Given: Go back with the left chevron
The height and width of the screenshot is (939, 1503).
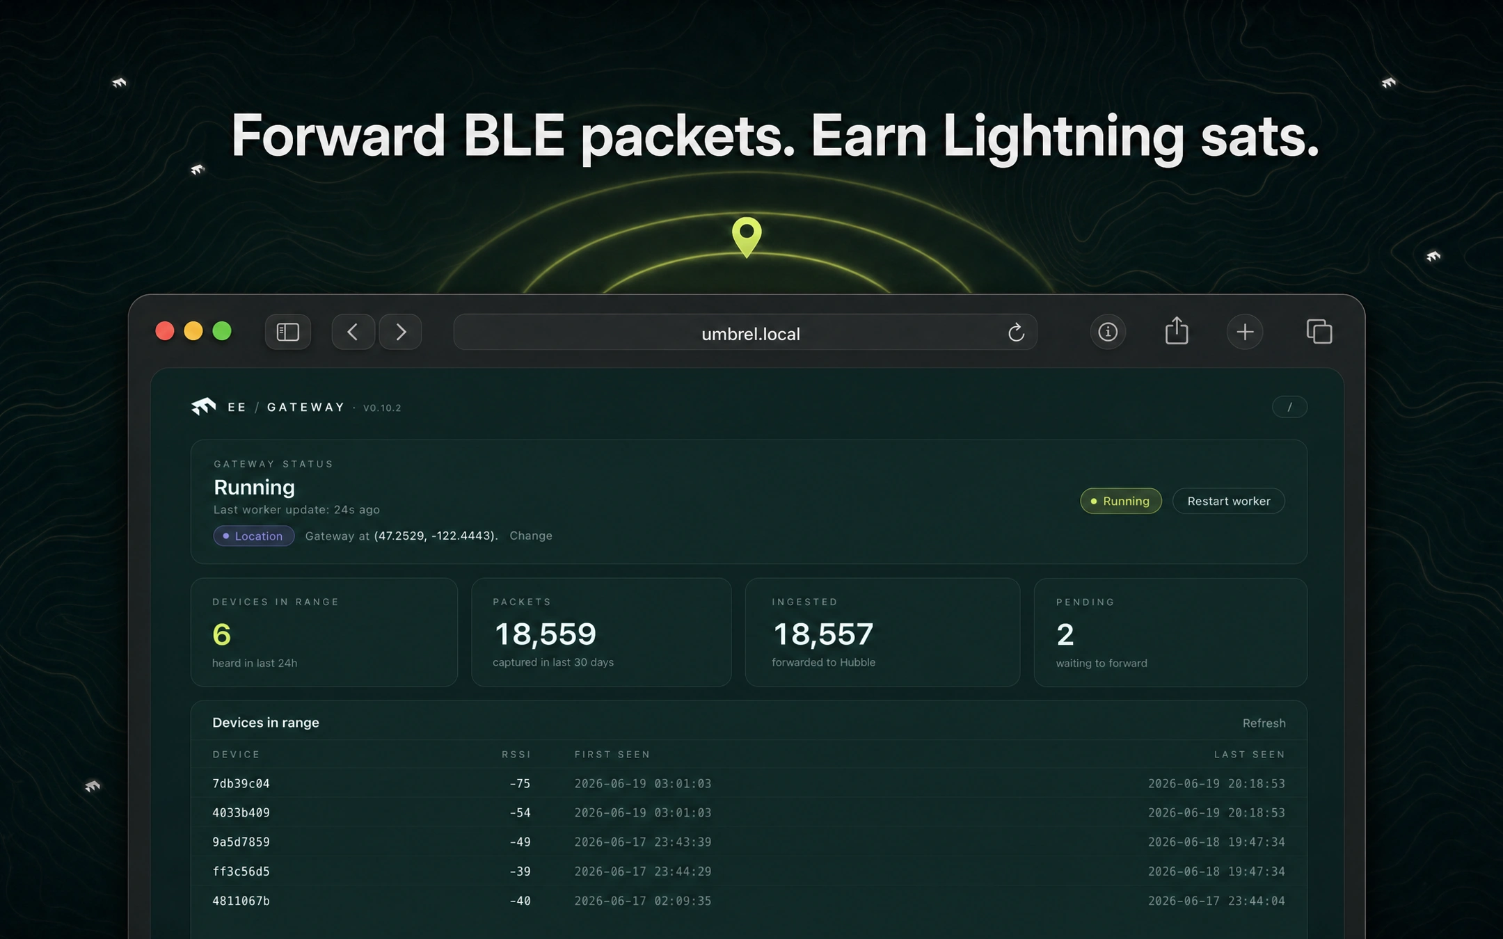Looking at the screenshot, I should click(x=353, y=332).
